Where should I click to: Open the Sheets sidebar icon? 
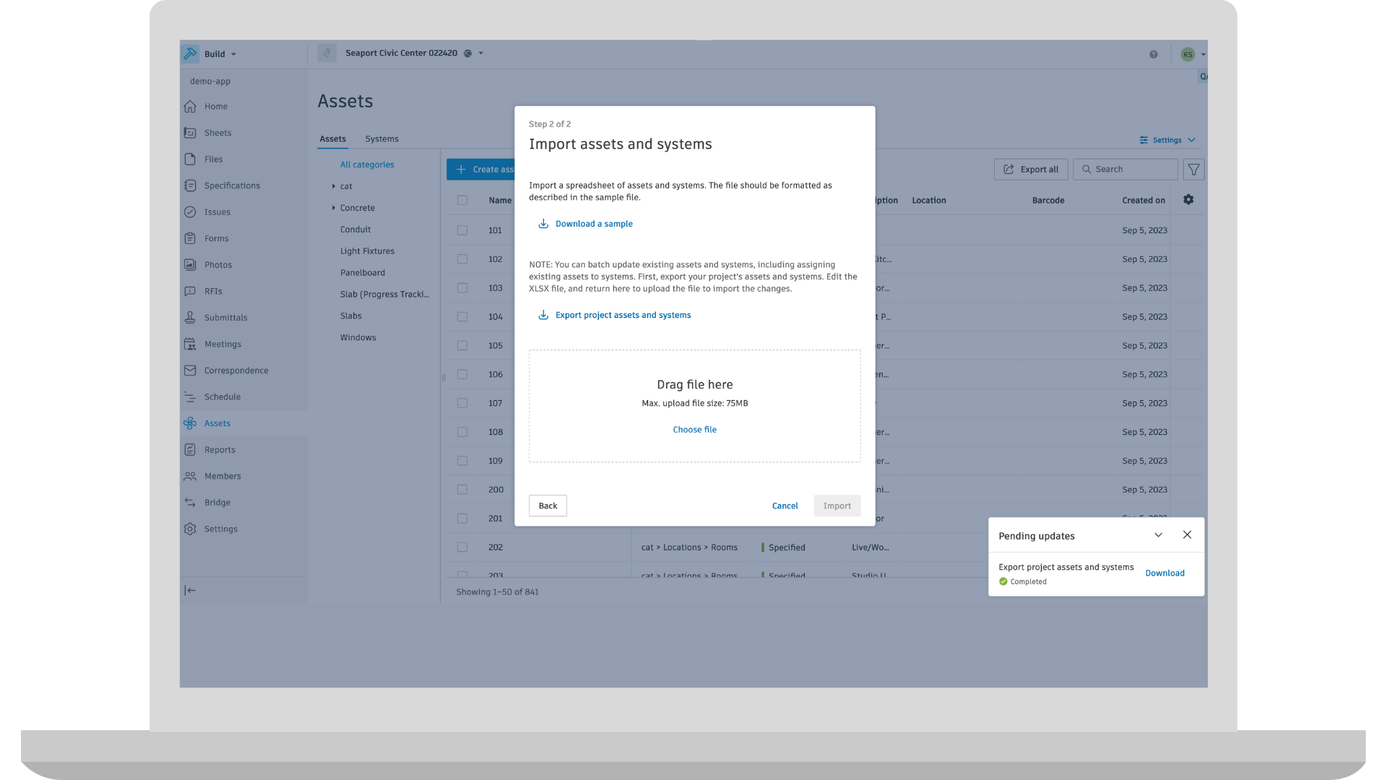click(190, 133)
